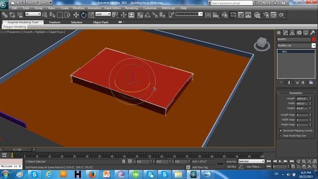Toggle Window/Crossing selection mode

[67, 15]
